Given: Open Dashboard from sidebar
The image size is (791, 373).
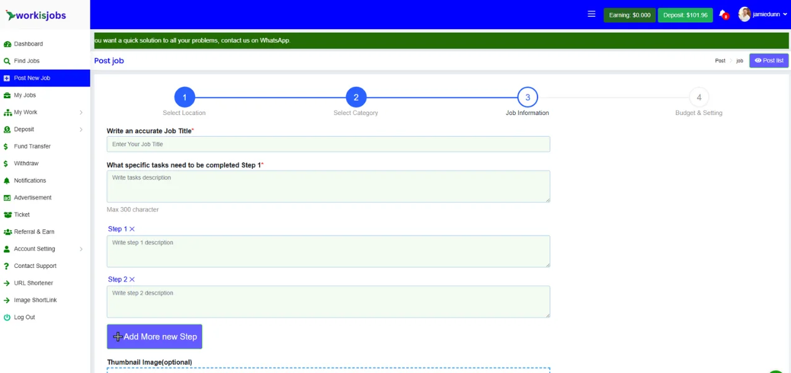Looking at the screenshot, I should (x=28, y=44).
